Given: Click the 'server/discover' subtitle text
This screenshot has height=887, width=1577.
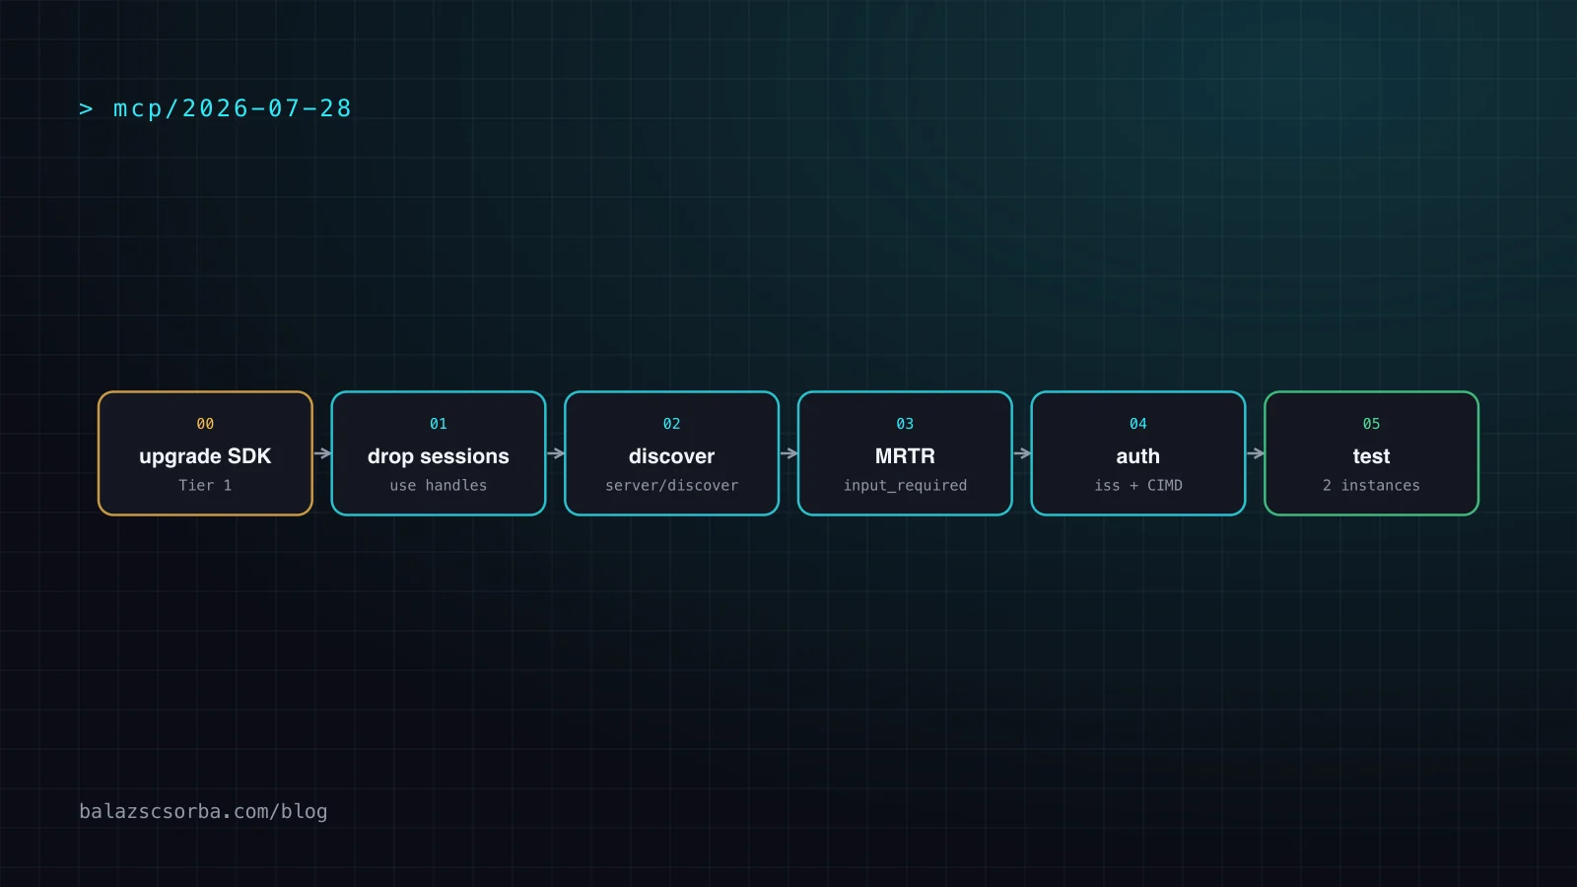Looking at the screenshot, I should 671,485.
